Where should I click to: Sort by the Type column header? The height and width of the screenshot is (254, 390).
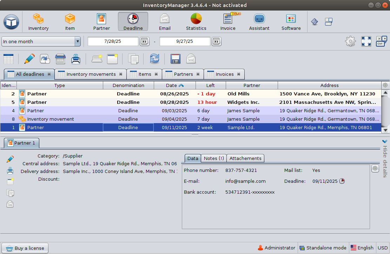coord(59,85)
